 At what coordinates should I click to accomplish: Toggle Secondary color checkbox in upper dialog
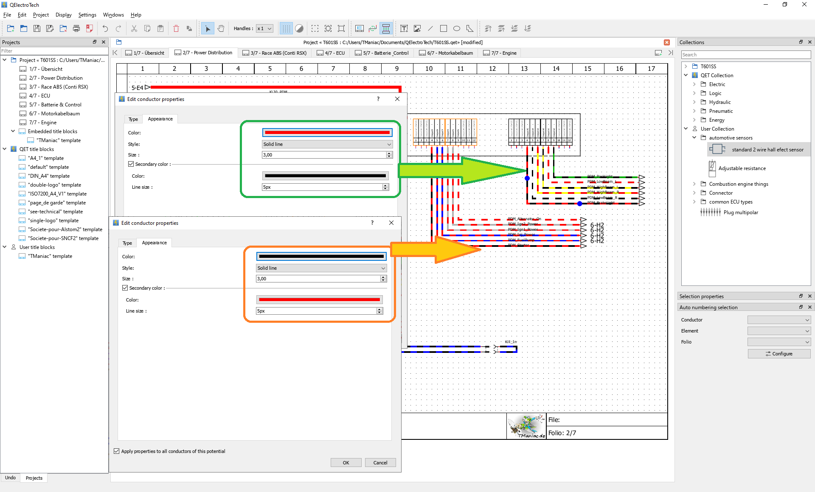pos(131,164)
